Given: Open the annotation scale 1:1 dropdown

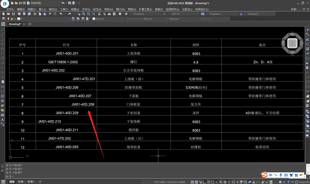Looking at the screenshot, I should coord(257,182).
